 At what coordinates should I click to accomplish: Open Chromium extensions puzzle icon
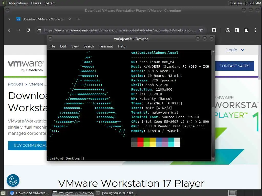[214, 30]
